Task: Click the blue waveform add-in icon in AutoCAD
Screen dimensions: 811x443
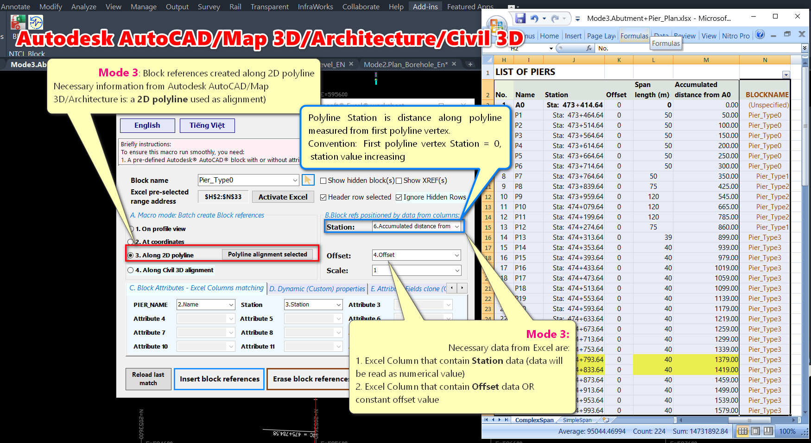Action: point(36,22)
